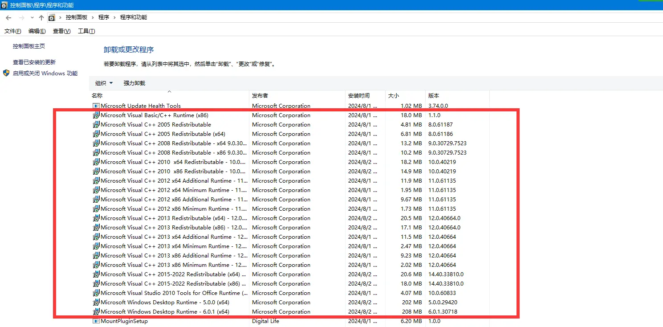Click the 2012 x86 Additional Runtime icon
The width and height of the screenshot is (663, 327).
[96, 200]
